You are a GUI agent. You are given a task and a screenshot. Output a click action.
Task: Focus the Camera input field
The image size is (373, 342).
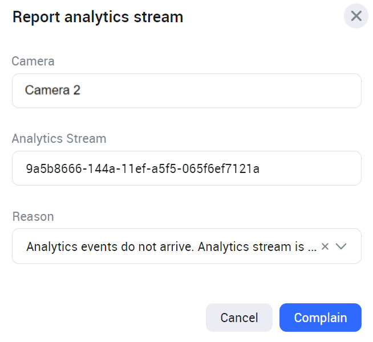[x=186, y=90]
